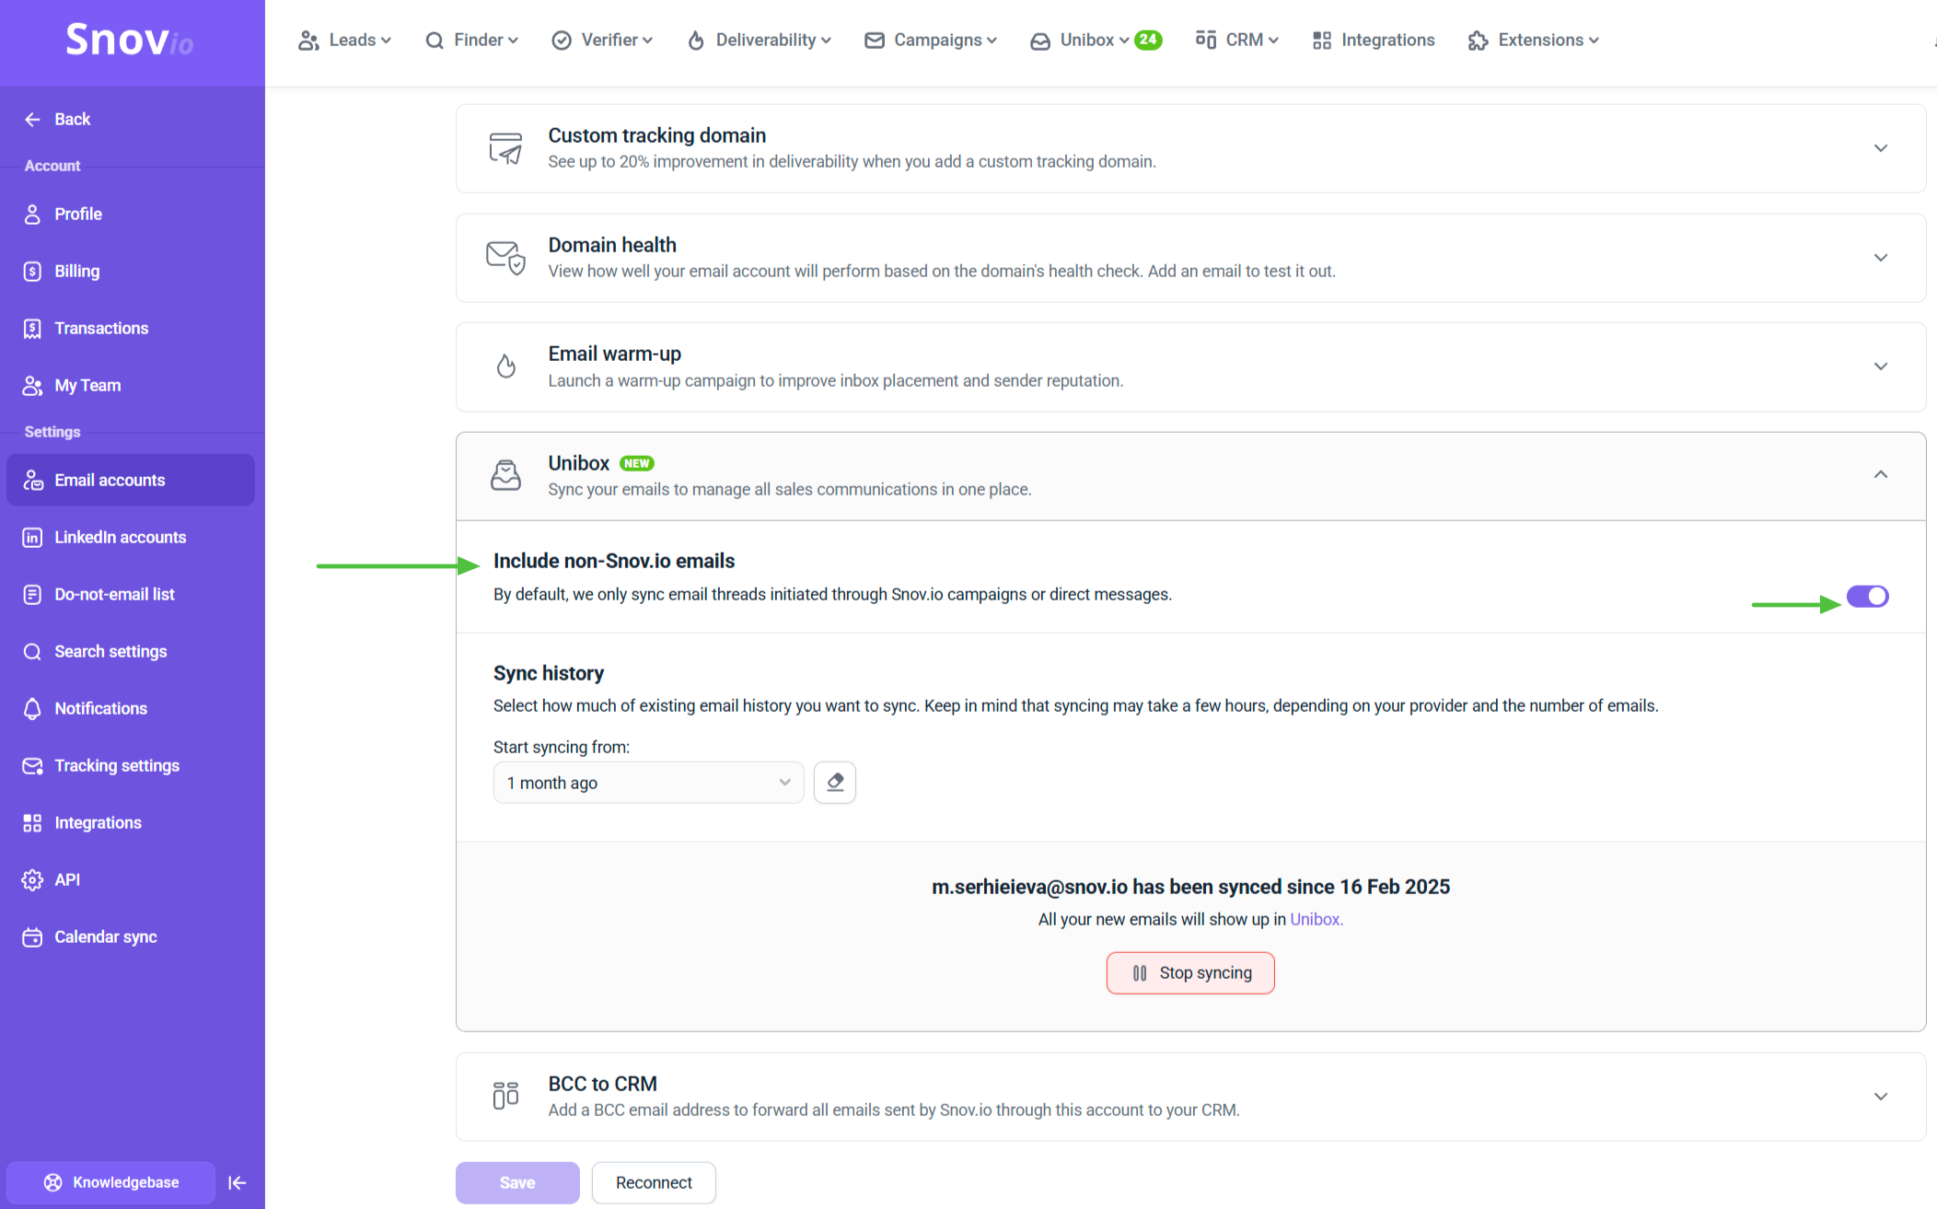This screenshot has width=1937, height=1209.
Task: Click the Unibox section inbox icon
Action: [x=505, y=475]
